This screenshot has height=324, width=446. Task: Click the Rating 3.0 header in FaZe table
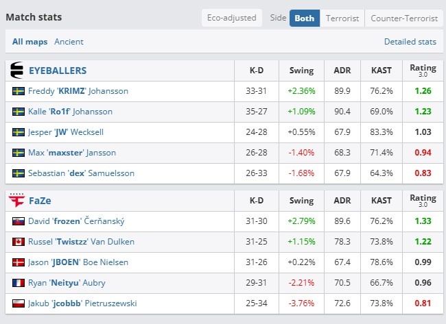(423, 200)
